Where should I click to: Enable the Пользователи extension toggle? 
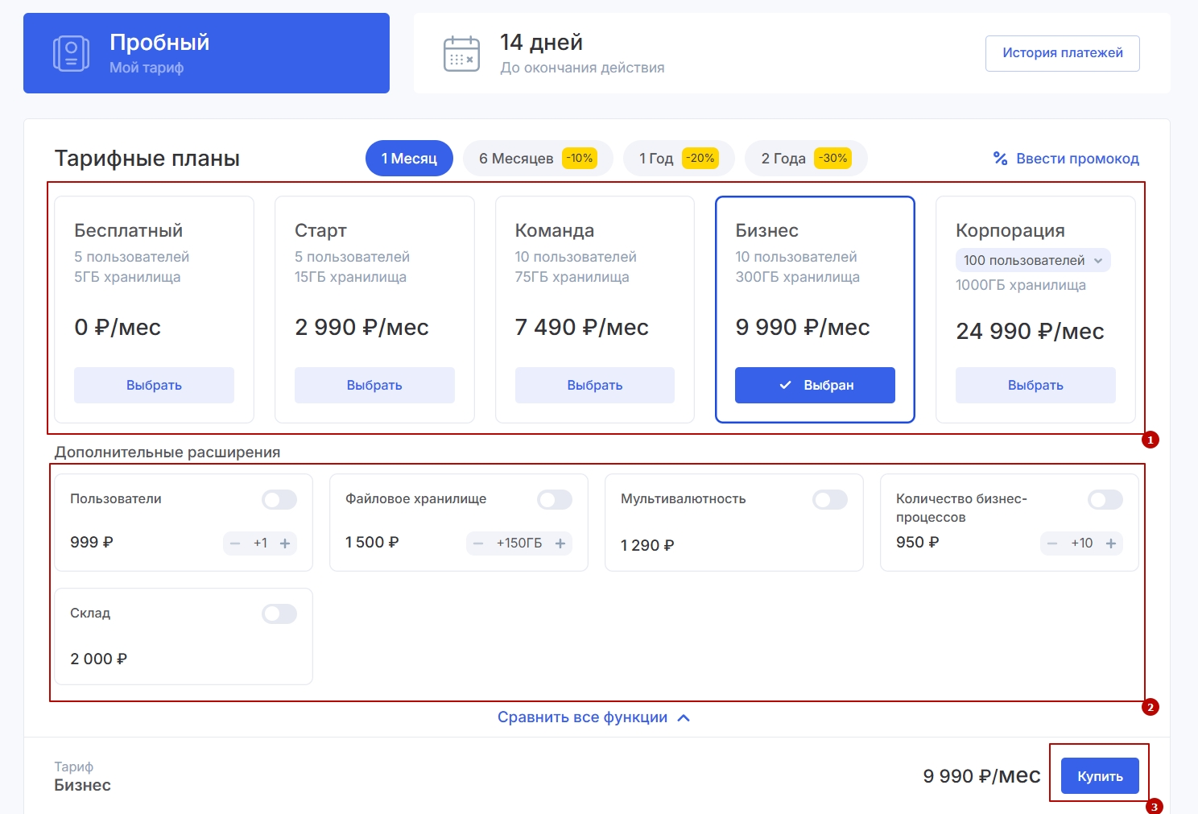pos(279,500)
